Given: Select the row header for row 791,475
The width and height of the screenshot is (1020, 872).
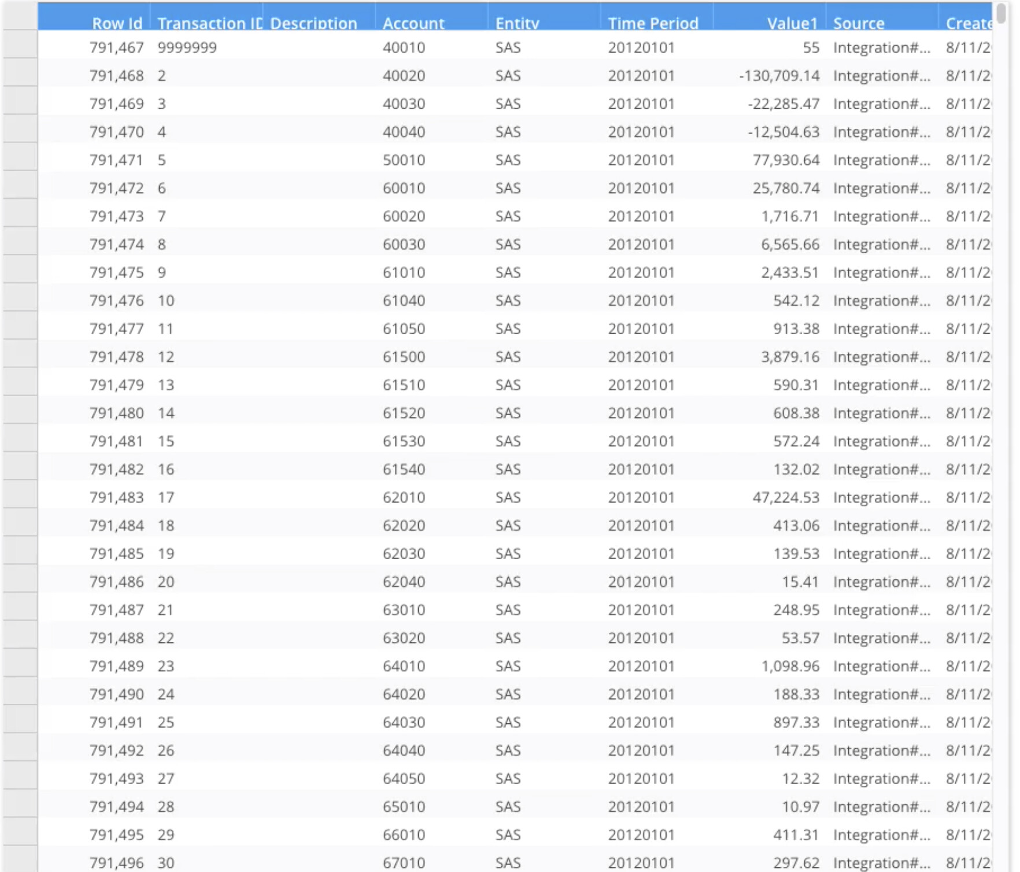Looking at the screenshot, I should point(20,269).
